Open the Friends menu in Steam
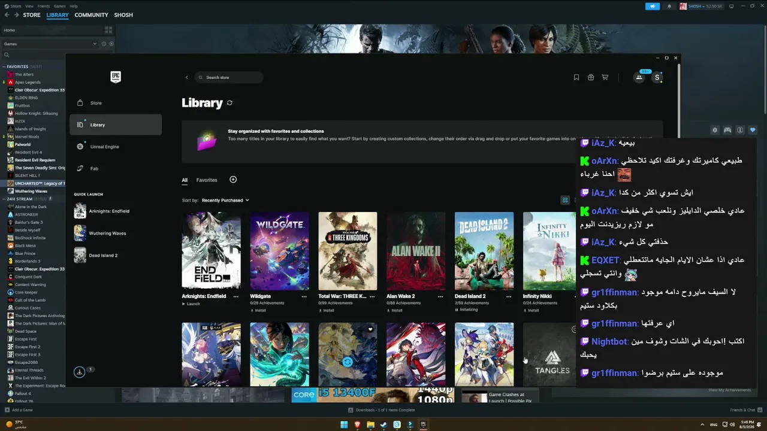The image size is (767, 431). click(x=44, y=6)
